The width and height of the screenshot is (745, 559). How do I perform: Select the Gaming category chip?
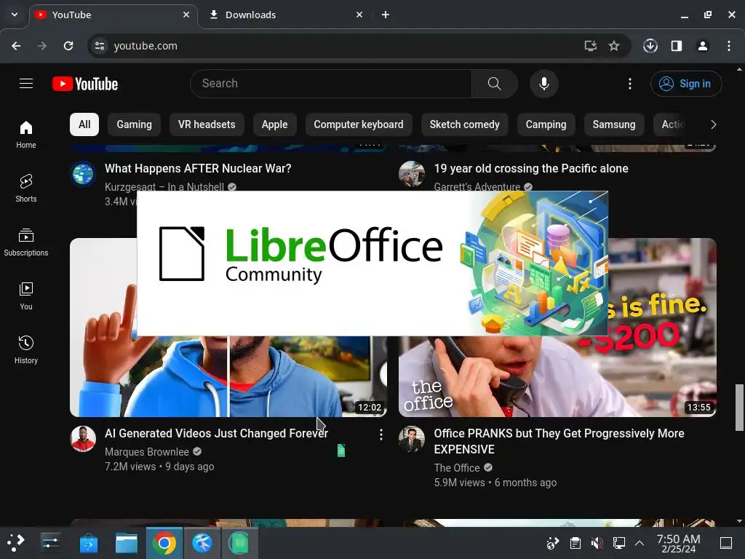pos(135,124)
